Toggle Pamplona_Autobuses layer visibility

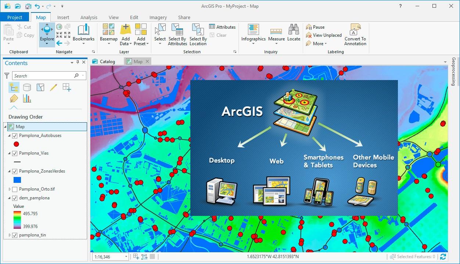pyautogui.click(x=15, y=136)
